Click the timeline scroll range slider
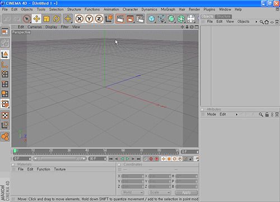This screenshot has height=202, width=280. [60, 159]
